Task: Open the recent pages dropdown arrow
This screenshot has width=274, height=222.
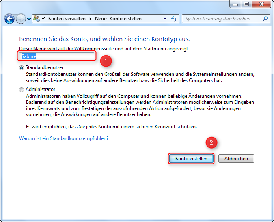Action: click(29, 19)
